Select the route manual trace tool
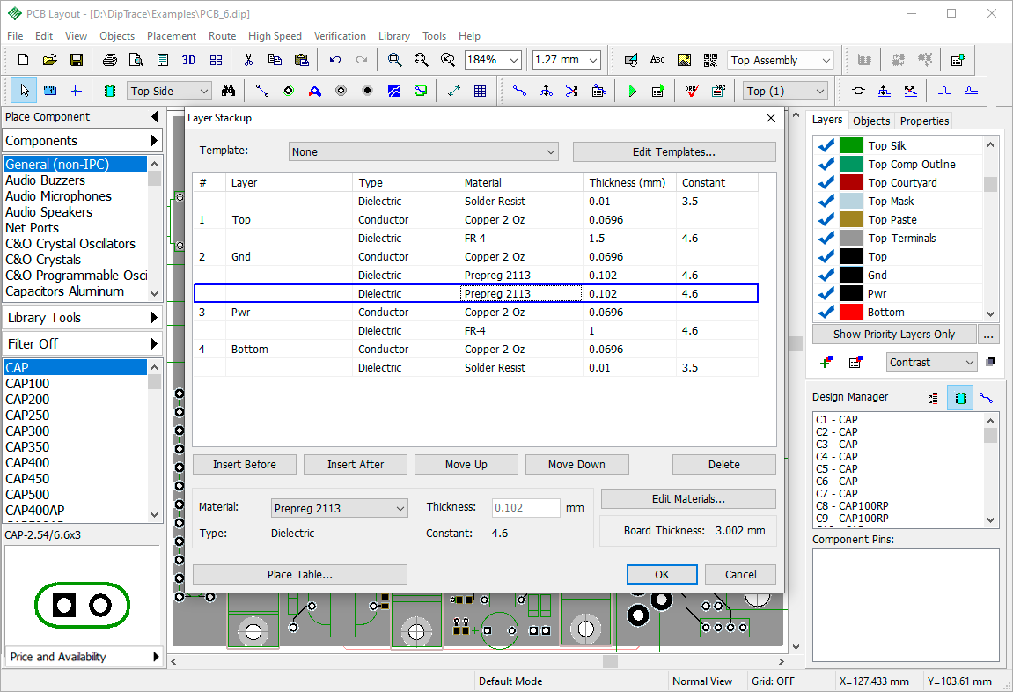Viewport: 1013px width, 692px height. coord(519,91)
